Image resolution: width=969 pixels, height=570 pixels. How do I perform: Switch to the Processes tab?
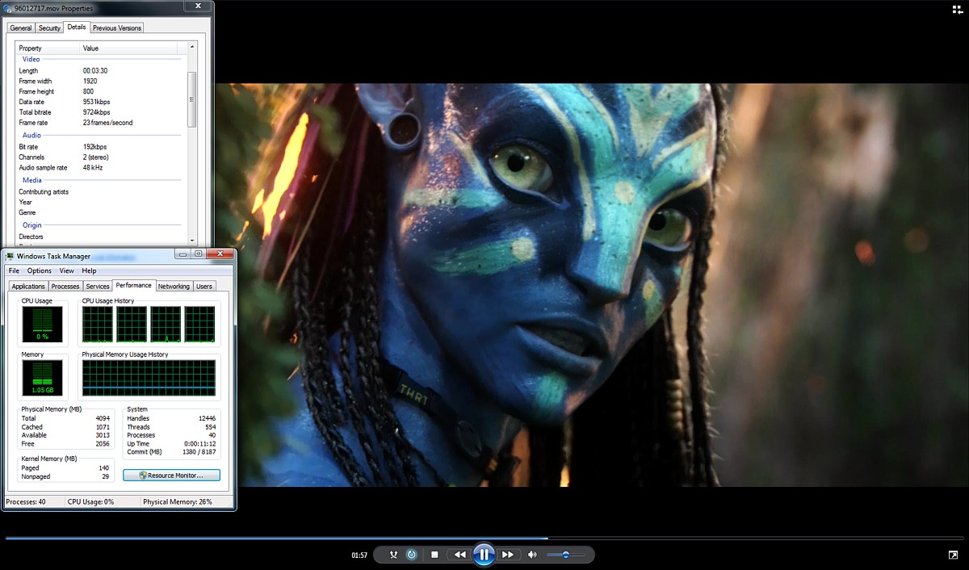[65, 287]
